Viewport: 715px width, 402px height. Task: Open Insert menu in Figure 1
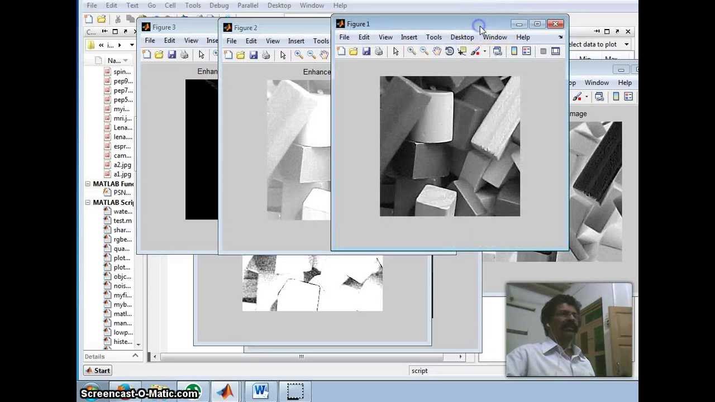(x=409, y=37)
